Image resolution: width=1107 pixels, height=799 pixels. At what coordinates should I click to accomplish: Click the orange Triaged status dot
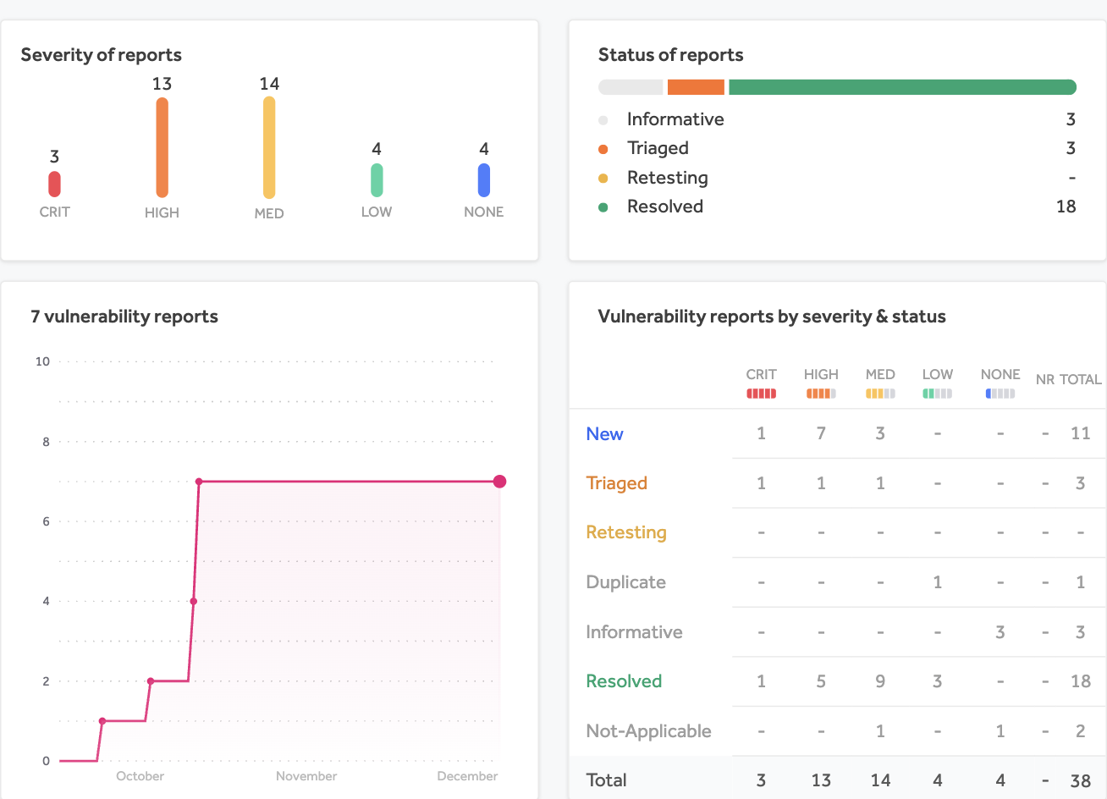603,147
